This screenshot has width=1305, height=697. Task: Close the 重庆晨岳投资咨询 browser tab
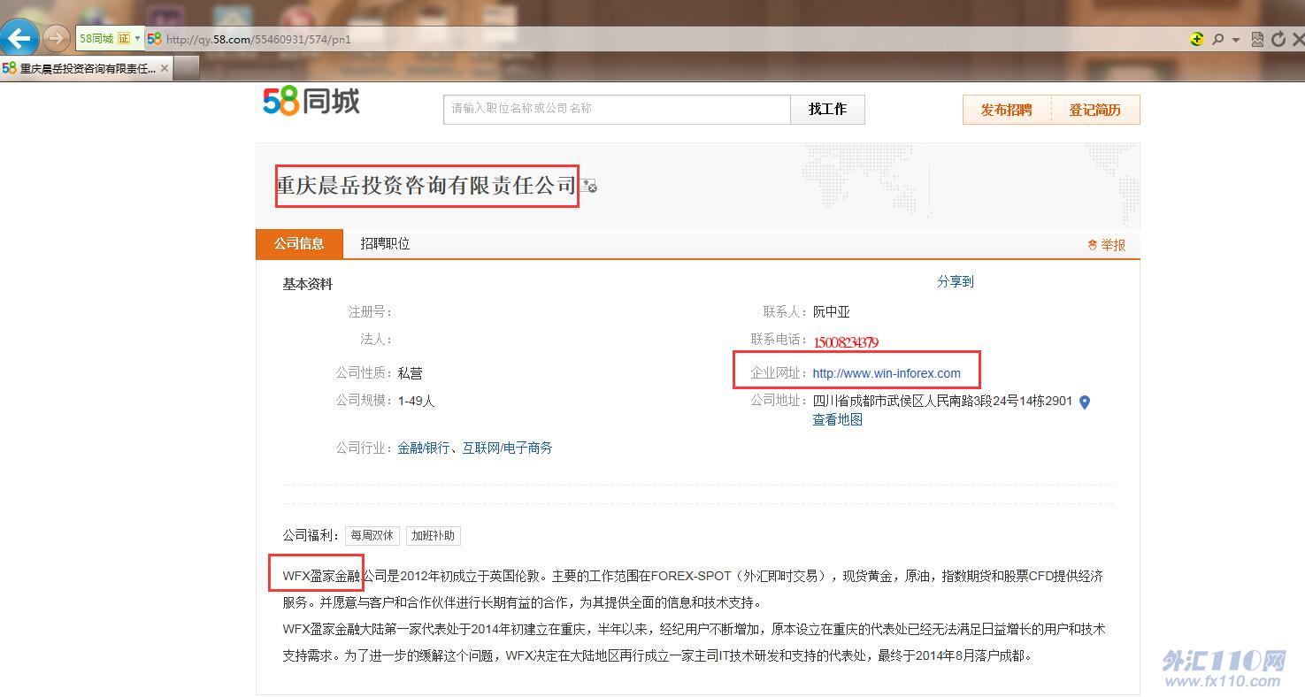pos(165,68)
